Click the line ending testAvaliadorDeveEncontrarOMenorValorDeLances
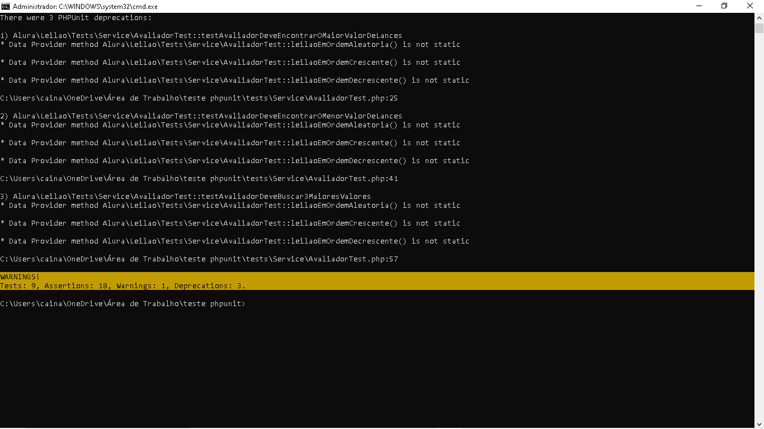 pos(201,116)
